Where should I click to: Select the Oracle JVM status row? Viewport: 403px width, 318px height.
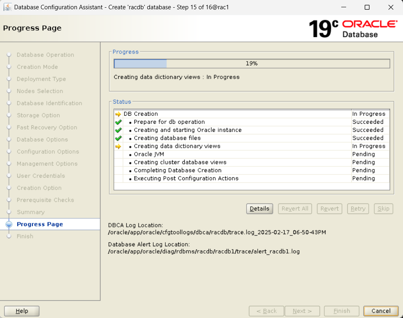[x=252, y=154]
